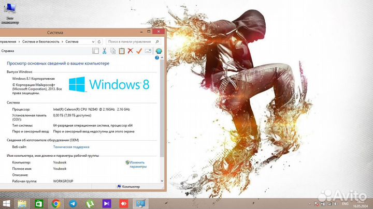Launch uTorrent from the taskbar

[90, 203]
